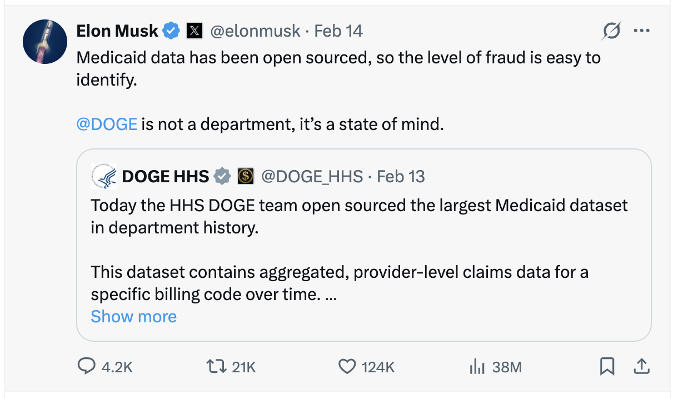Click the @elonmusk handle
Screen dimensions: 698x399
[255, 31]
